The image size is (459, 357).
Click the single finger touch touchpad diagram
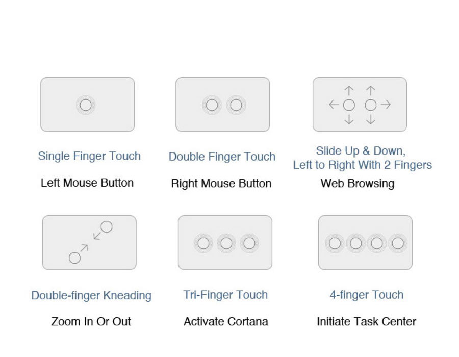pos(87,105)
